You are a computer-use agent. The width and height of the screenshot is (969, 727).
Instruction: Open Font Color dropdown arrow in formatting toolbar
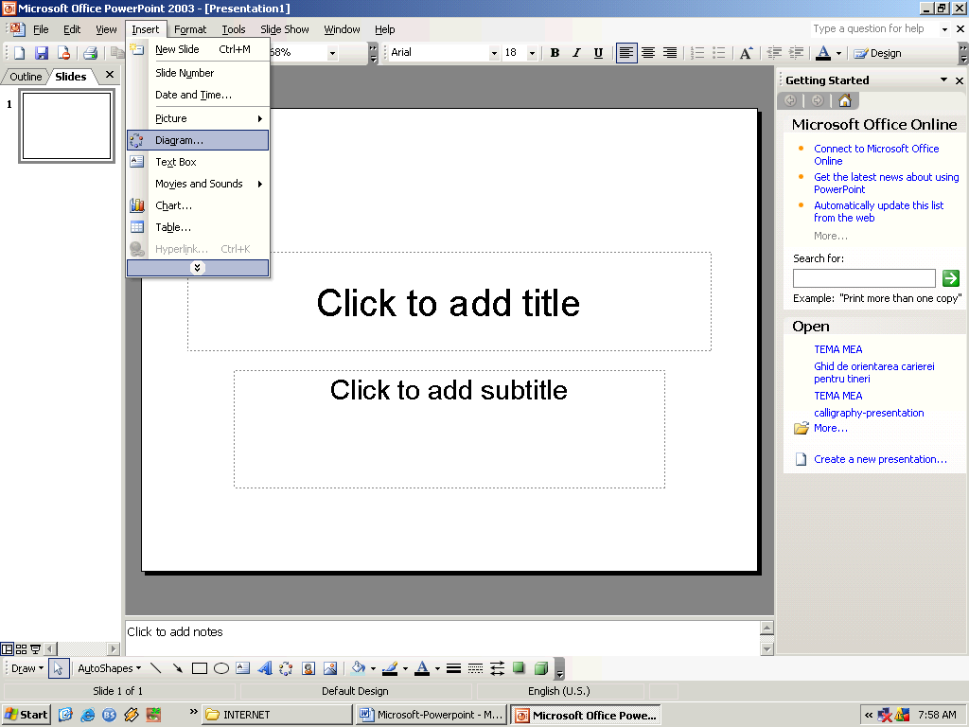838,53
